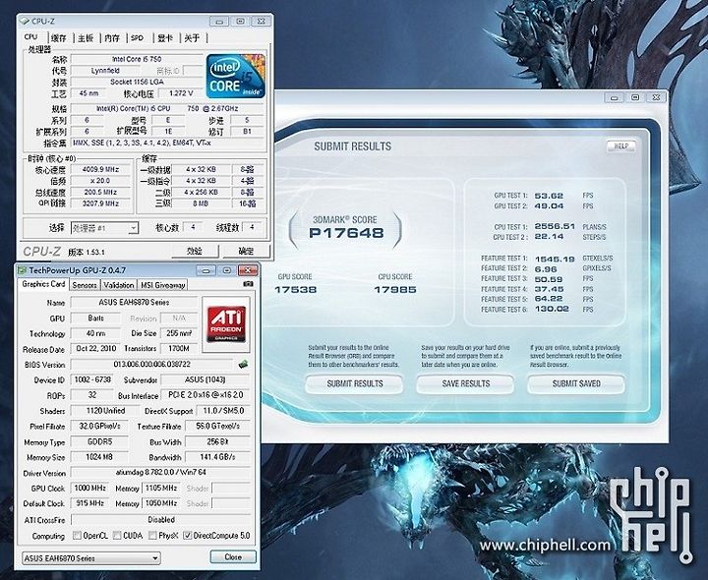Click the Memory Size 1024 MB field

(x=99, y=457)
